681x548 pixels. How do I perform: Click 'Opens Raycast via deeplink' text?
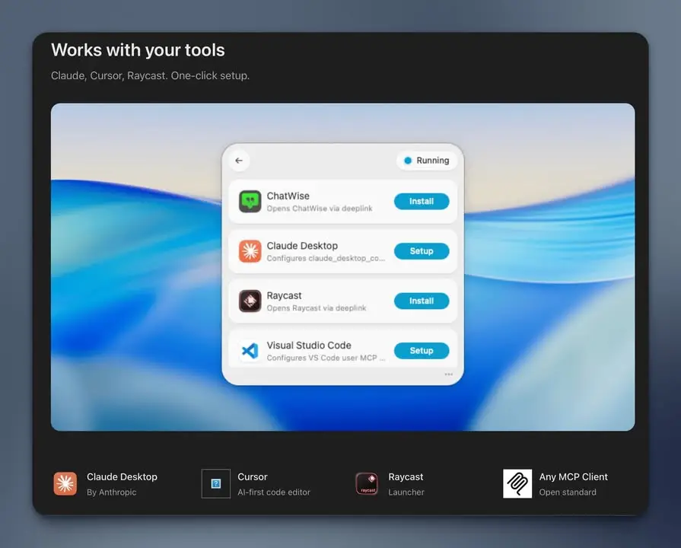coord(317,308)
